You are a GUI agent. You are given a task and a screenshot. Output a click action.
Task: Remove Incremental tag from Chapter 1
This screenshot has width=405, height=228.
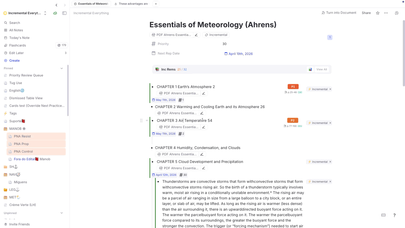(330, 89)
